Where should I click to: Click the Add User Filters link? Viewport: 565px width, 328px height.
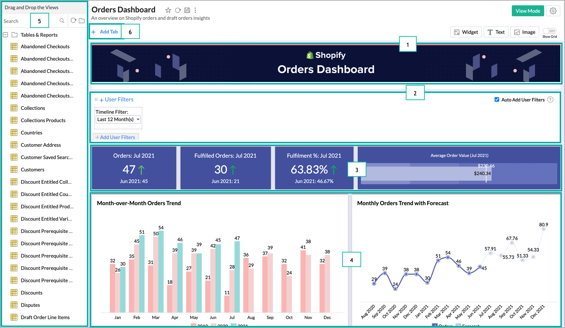click(115, 137)
